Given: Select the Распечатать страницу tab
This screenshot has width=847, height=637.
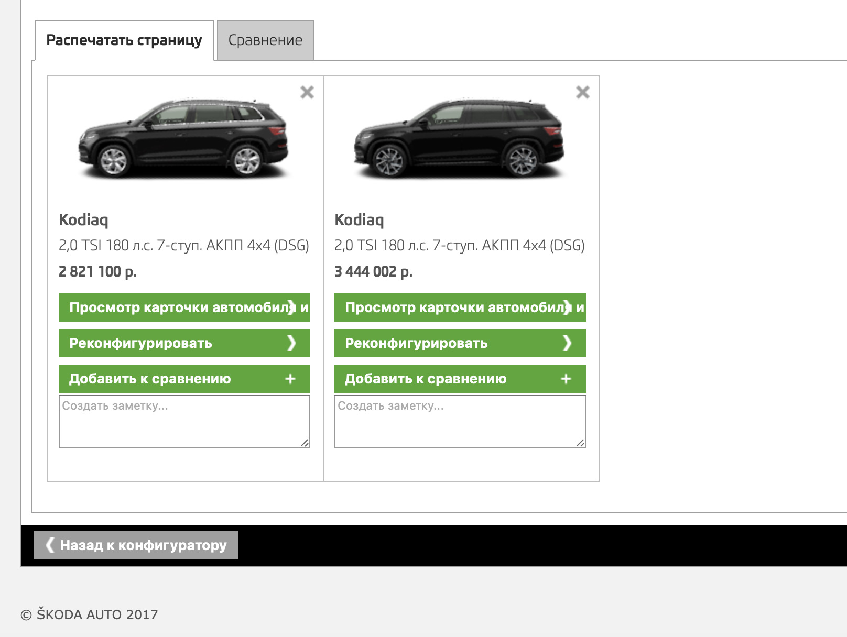Looking at the screenshot, I should pyautogui.click(x=124, y=40).
